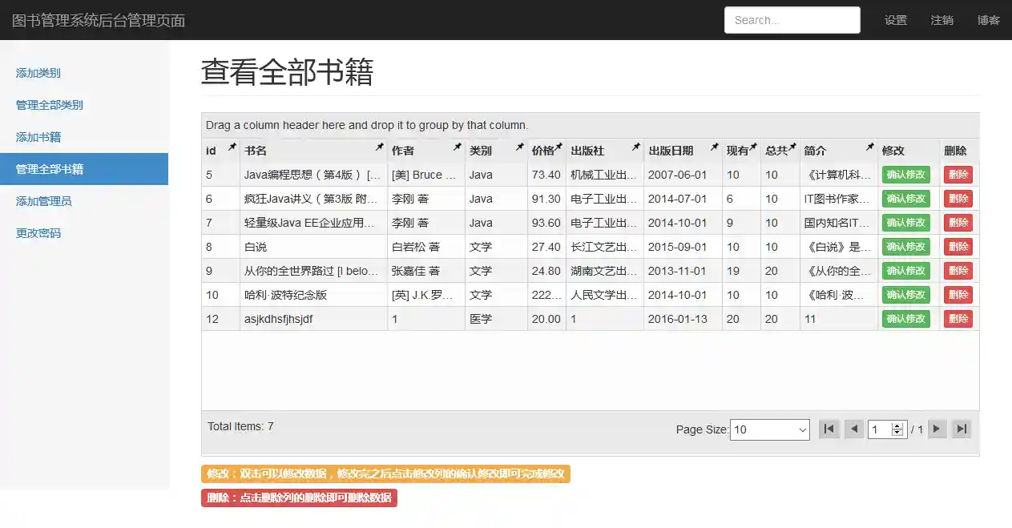Screen dimensions: 1012x528
Task: Click the 注销 link to log out
Action: tap(941, 20)
